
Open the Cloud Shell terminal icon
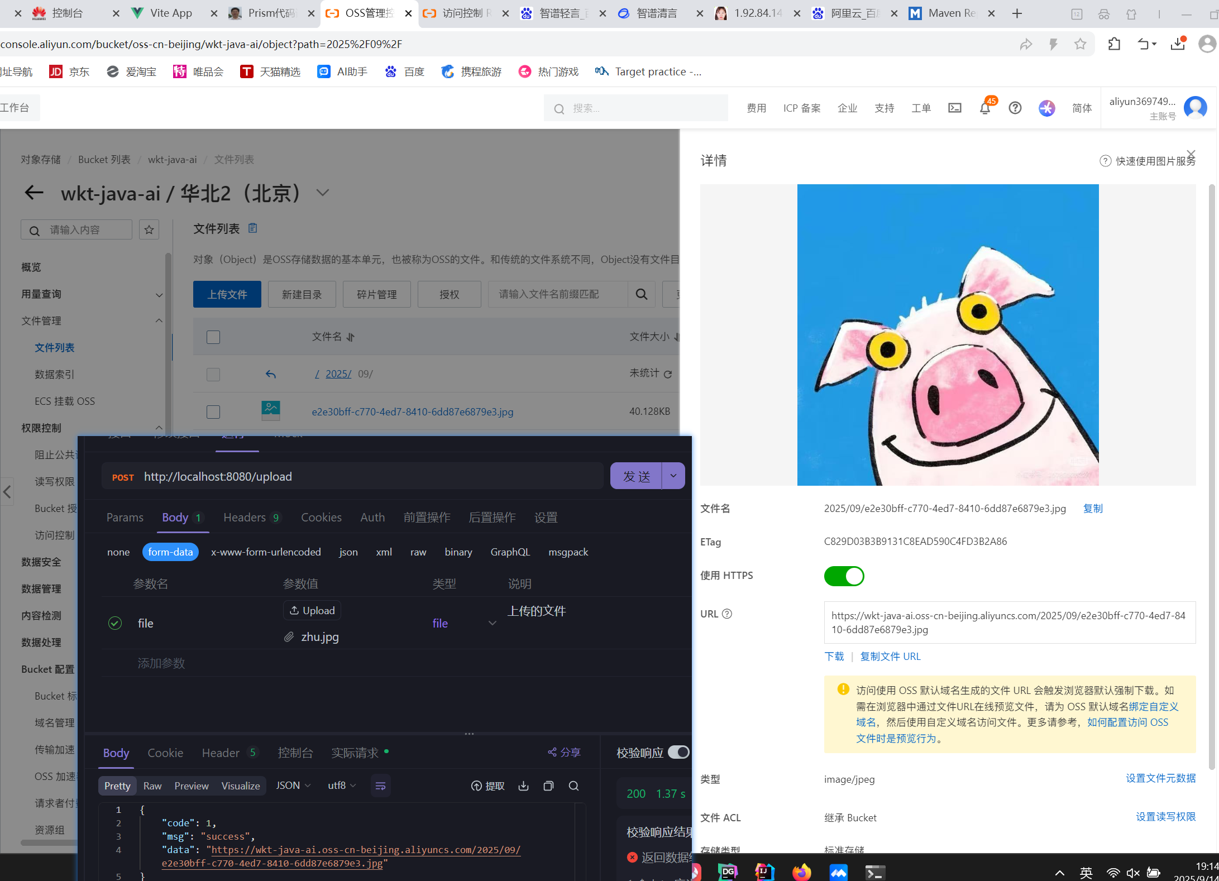(954, 108)
